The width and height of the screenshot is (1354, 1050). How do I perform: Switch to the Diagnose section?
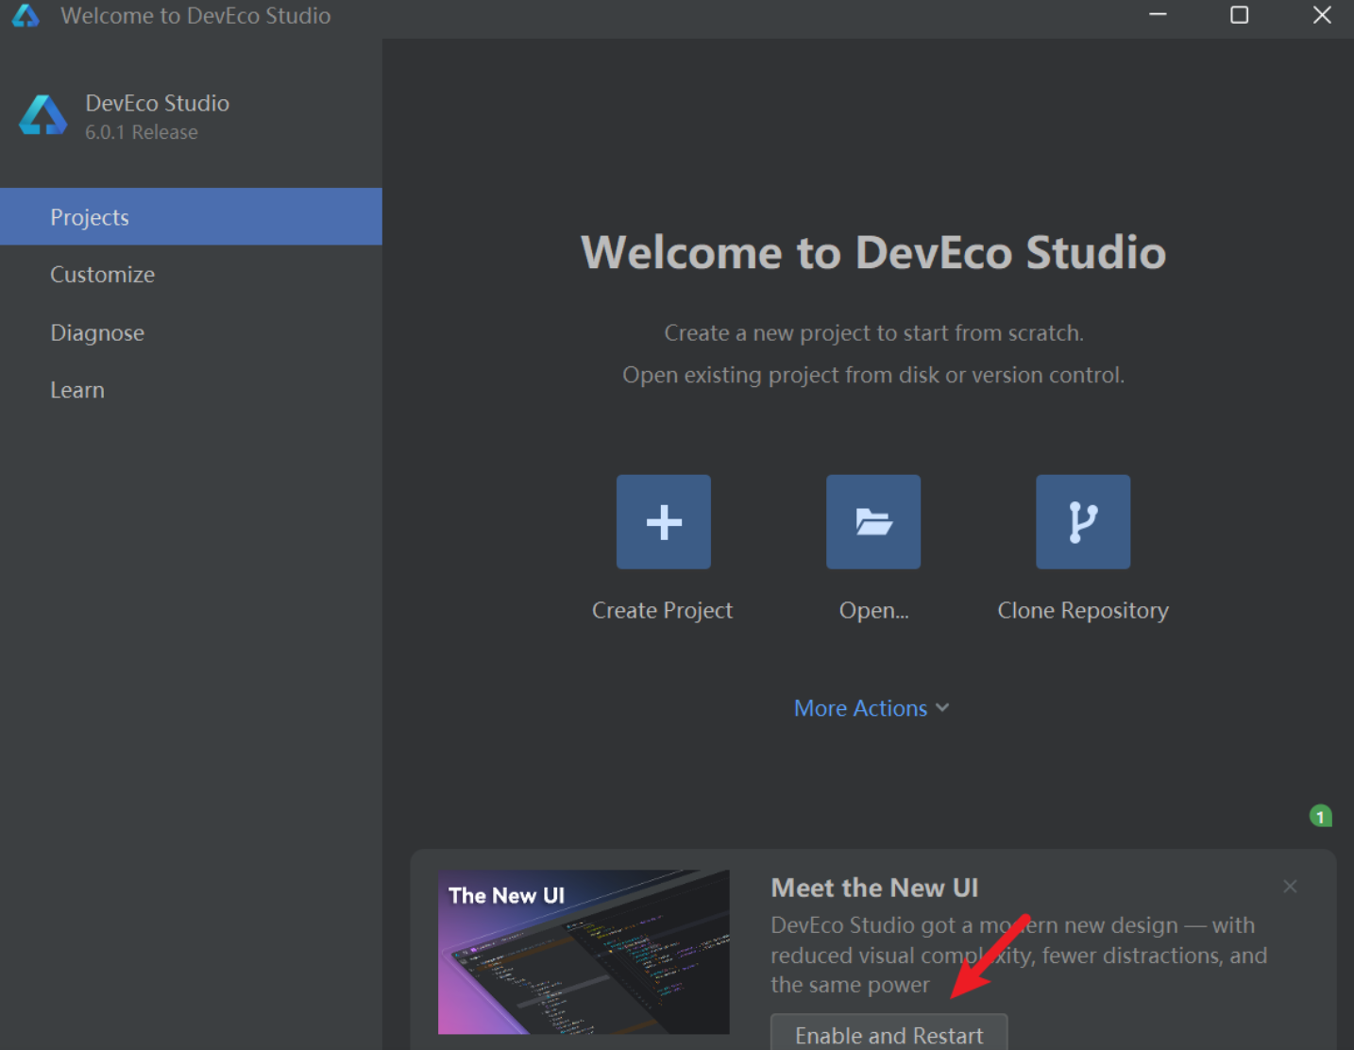(x=191, y=332)
